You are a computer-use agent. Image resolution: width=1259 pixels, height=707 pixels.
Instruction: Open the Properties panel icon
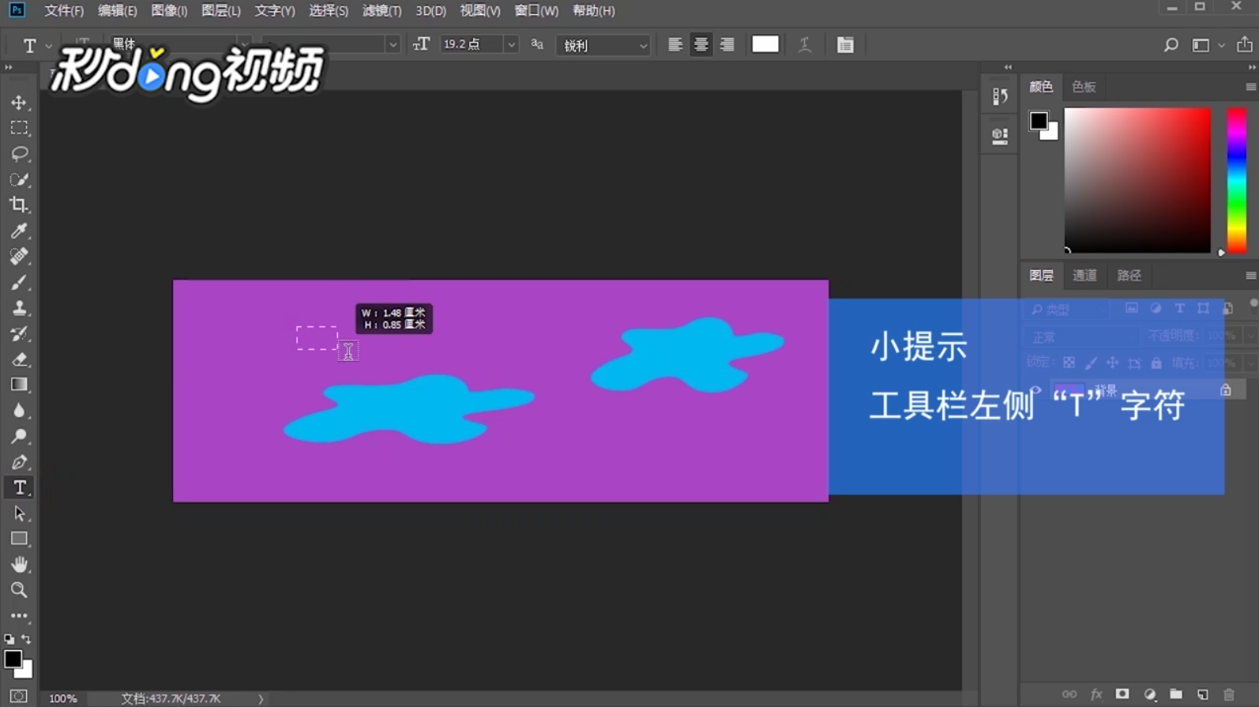(x=1000, y=135)
